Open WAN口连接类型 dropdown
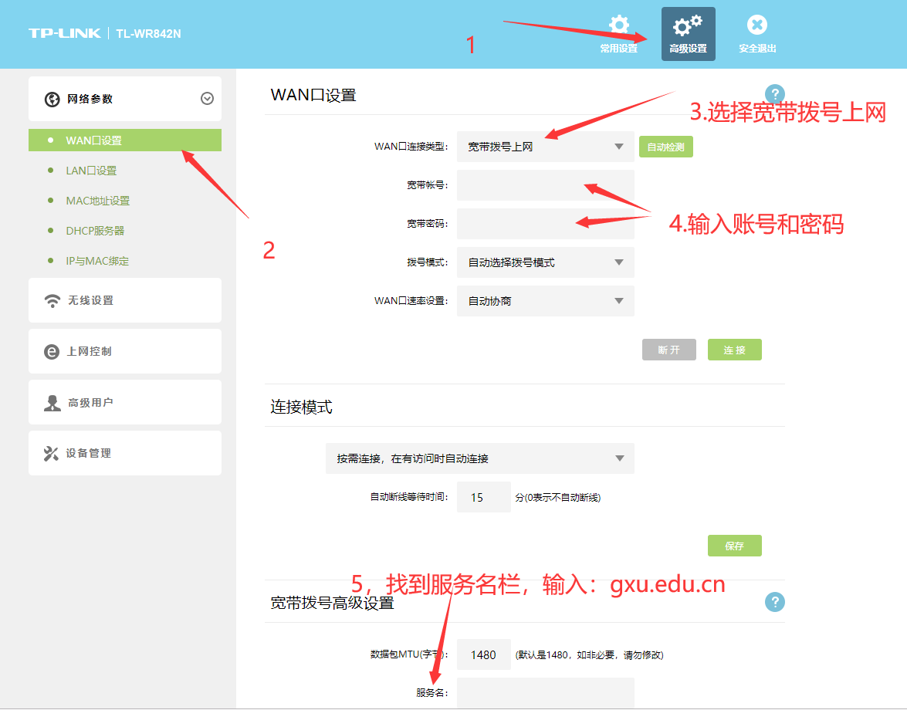 point(545,147)
